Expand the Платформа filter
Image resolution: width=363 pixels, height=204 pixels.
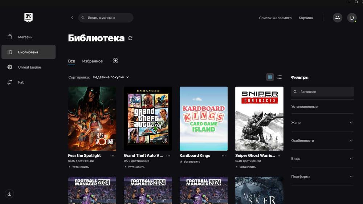point(322,176)
